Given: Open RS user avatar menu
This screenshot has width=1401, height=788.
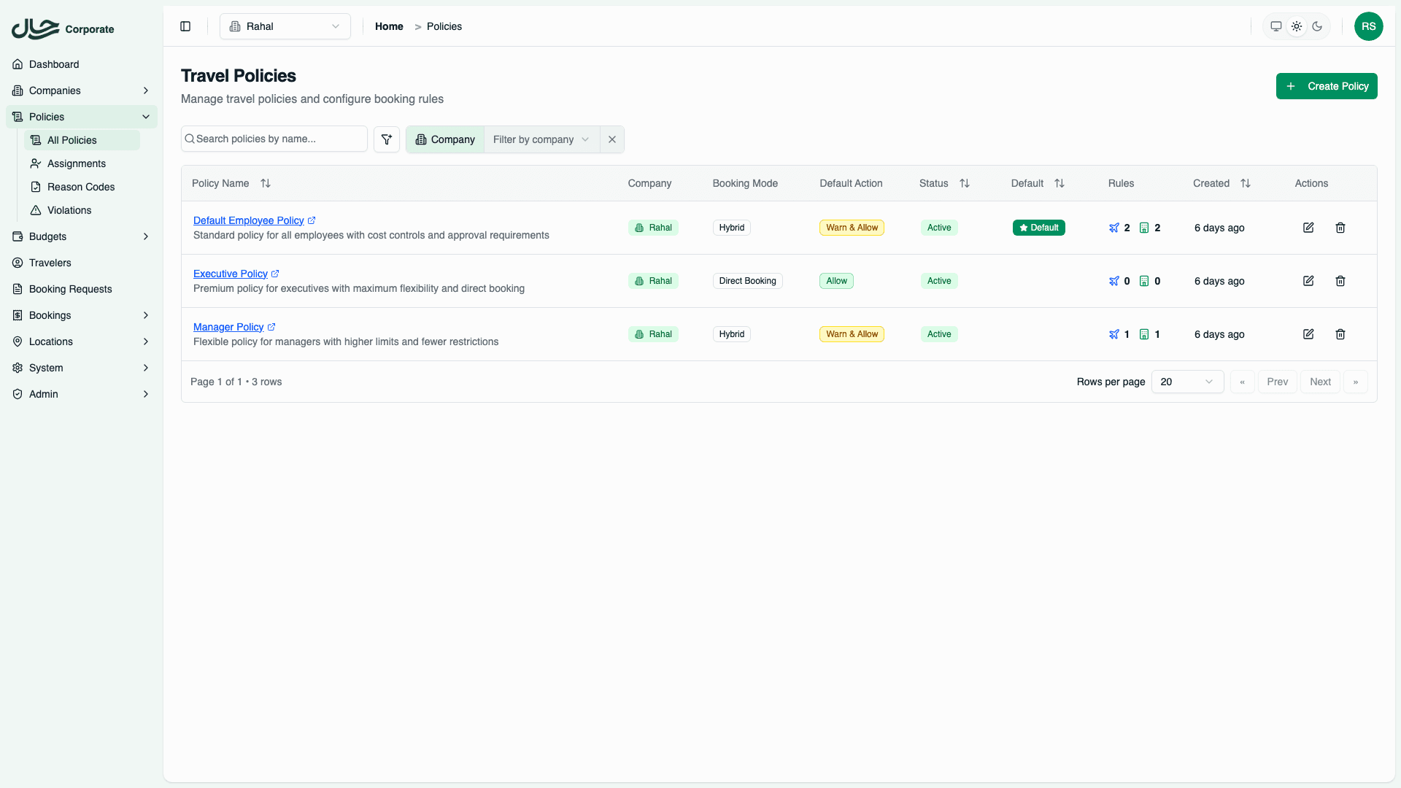Looking at the screenshot, I should pos(1368,26).
